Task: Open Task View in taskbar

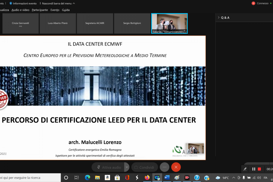Action: point(77,178)
